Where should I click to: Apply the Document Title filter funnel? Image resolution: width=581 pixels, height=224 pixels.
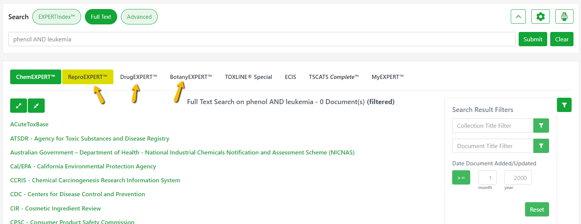click(541, 146)
